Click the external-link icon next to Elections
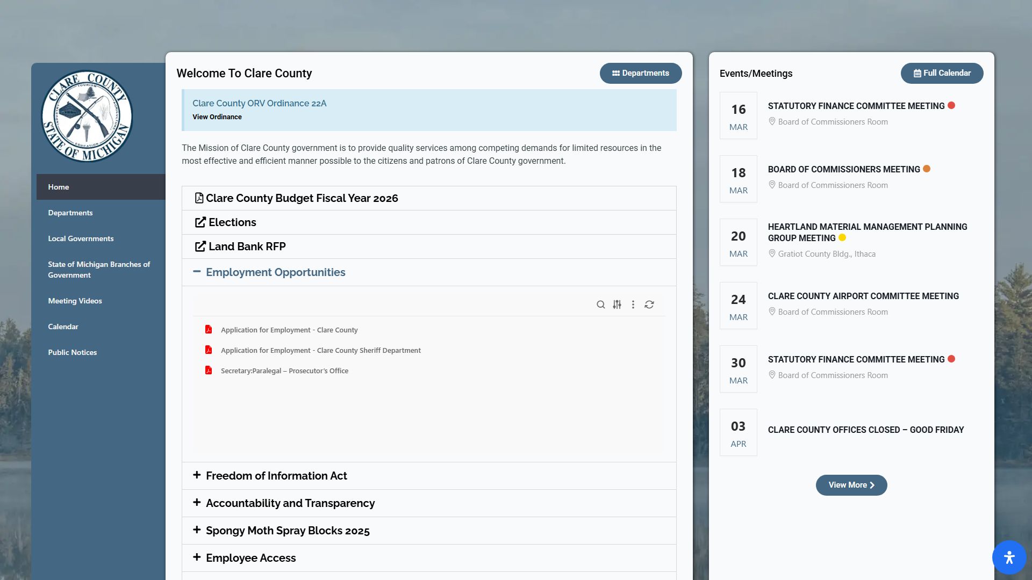 click(x=199, y=222)
